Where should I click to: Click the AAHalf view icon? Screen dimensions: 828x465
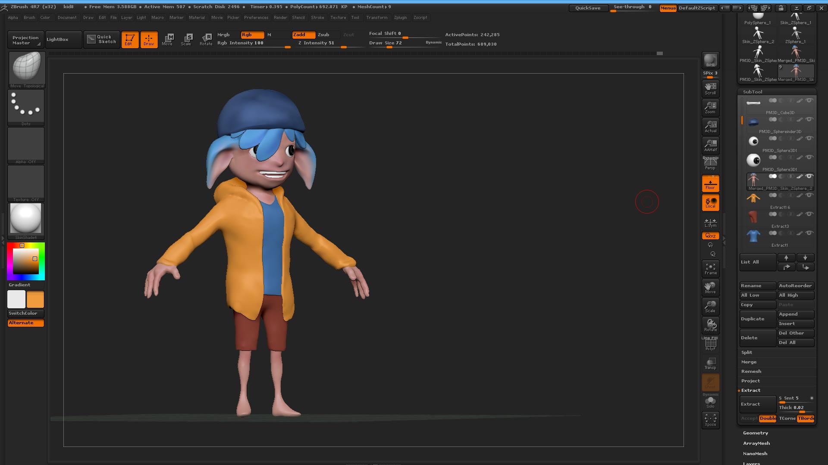[x=710, y=145]
